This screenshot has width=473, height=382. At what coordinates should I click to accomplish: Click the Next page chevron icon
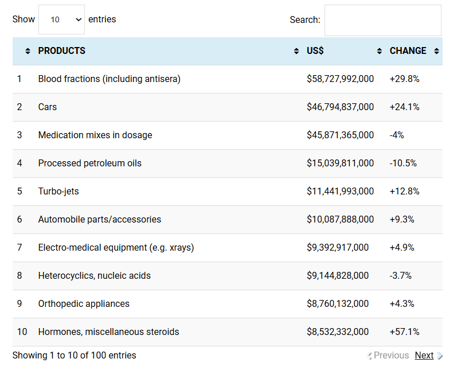pyautogui.click(x=440, y=356)
